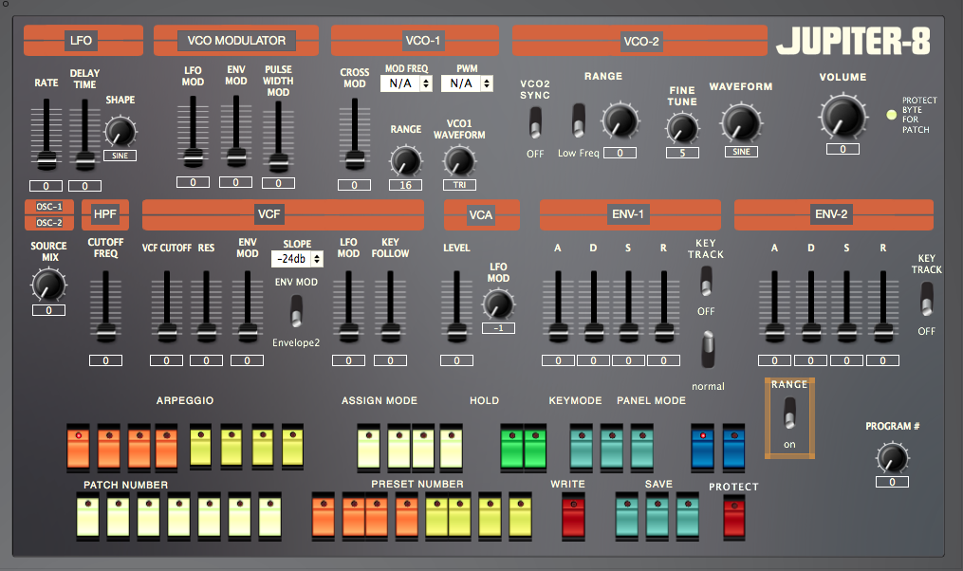Viewport: 963px width, 571px height.
Task: Toggle the Env Mod Envelope2 switch
Action: tap(296, 311)
